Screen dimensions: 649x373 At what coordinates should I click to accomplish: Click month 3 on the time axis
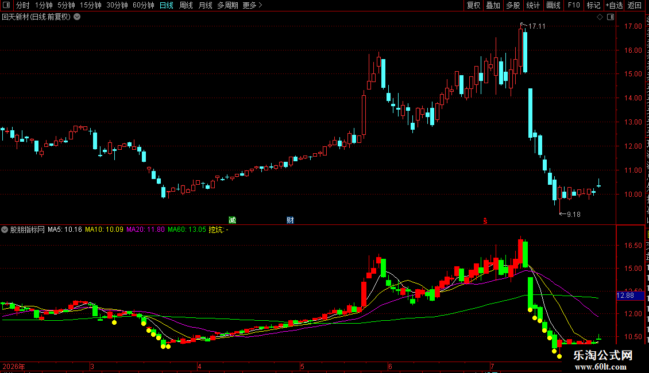tap(92, 366)
